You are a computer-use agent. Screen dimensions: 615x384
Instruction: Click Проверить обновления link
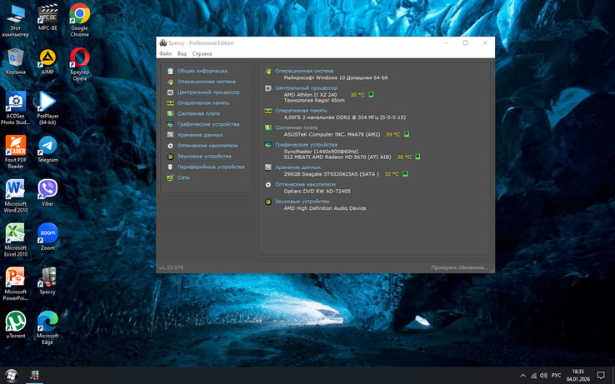point(459,267)
